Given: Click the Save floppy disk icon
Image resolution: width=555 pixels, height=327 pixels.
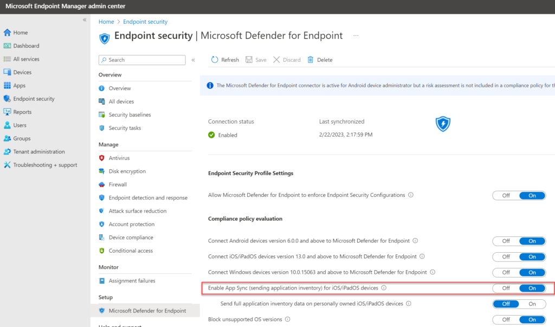Looking at the screenshot, I should pos(249,60).
